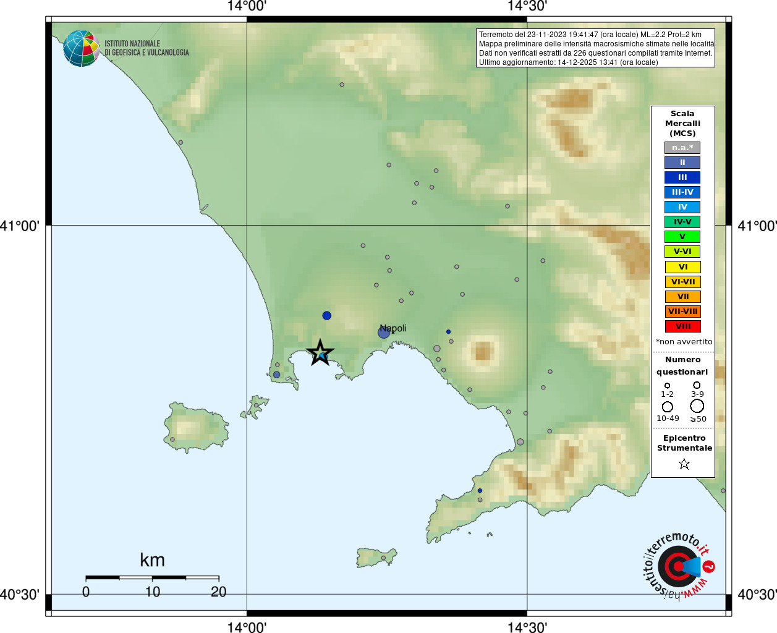Select the bright green V intensity swatch

point(682,237)
